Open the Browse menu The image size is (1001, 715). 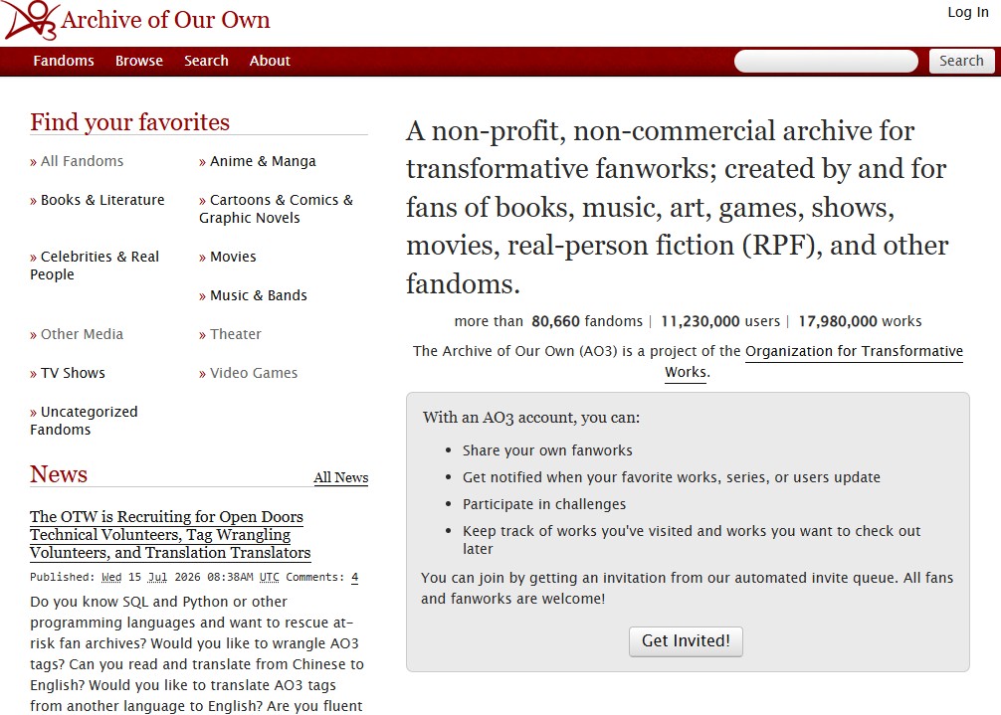point(139,61)
